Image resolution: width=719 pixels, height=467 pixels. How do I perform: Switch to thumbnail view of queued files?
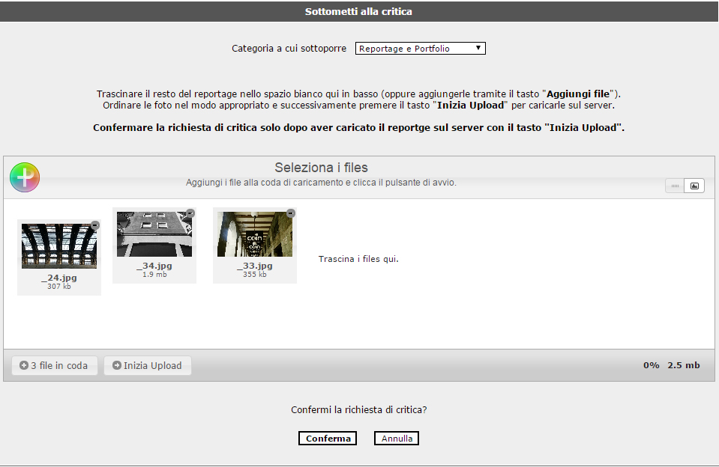694,186
